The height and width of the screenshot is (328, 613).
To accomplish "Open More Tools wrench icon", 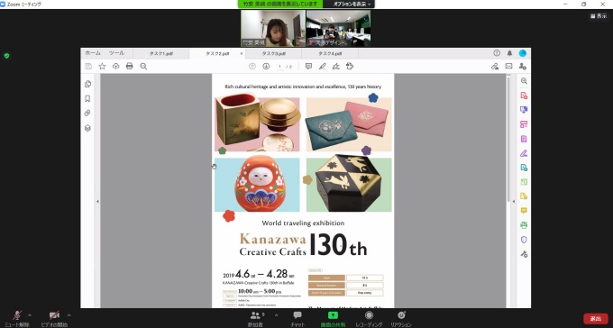I will (x=524, y=254).
